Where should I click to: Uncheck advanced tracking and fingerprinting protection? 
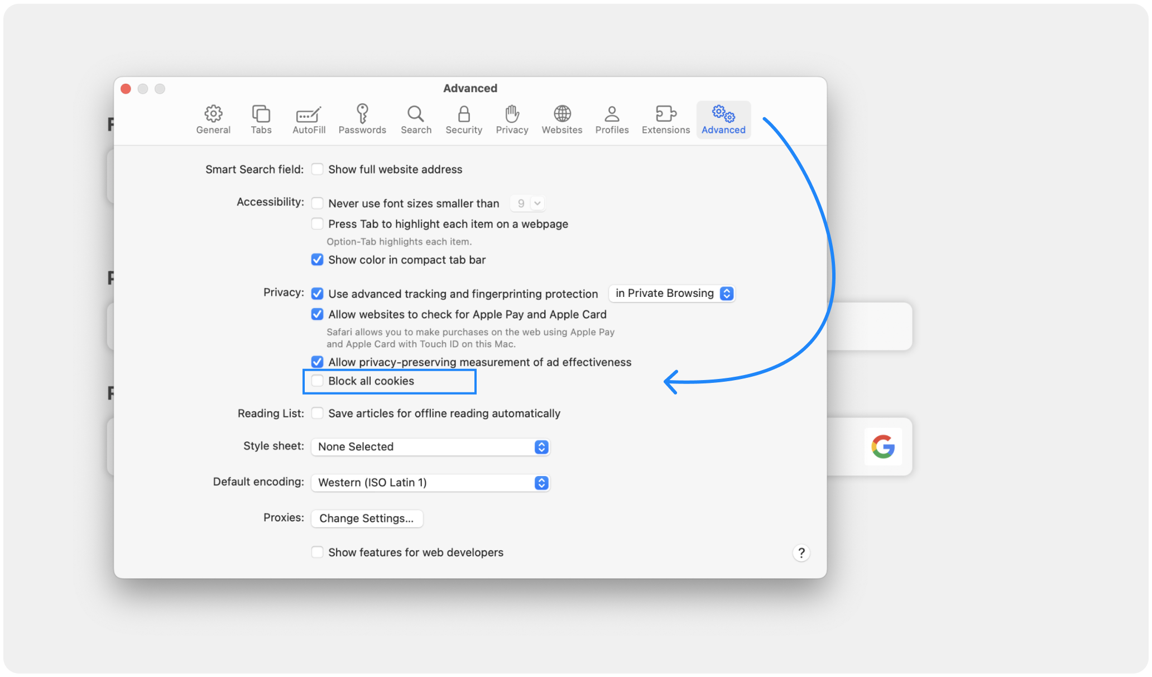coord(317,294)
